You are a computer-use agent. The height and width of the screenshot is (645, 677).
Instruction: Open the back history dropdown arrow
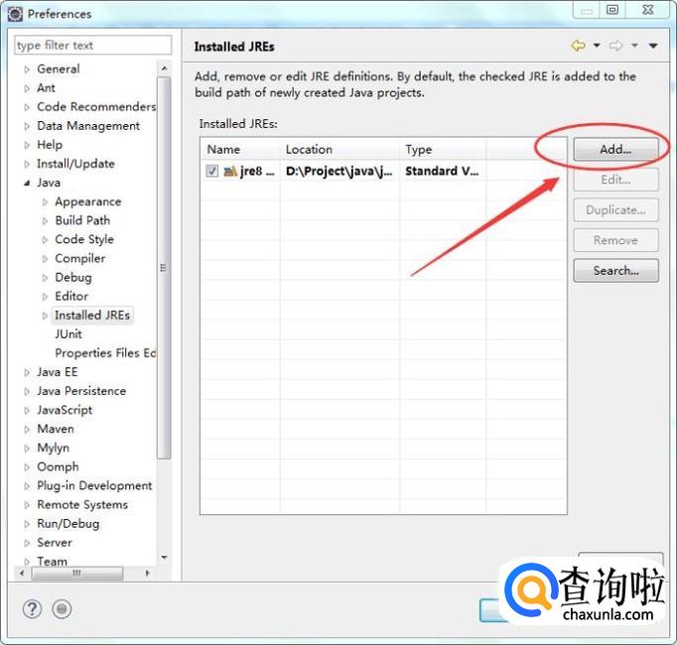point(597,45)
